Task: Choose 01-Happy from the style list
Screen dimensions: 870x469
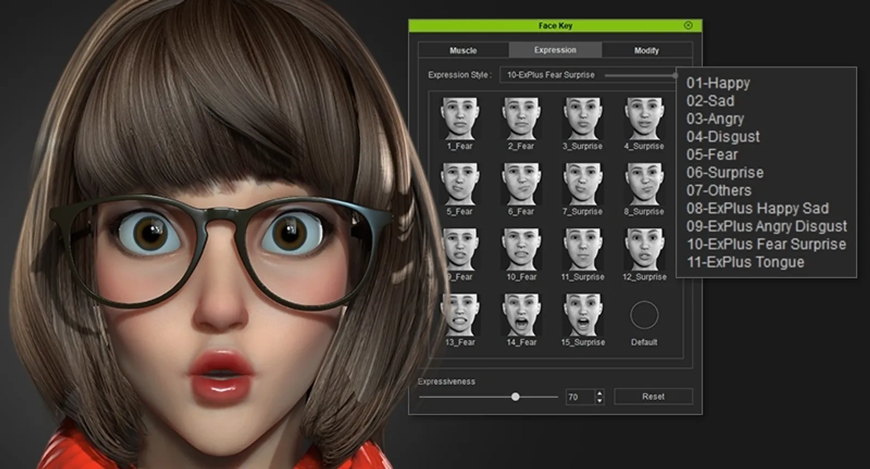Action: (x=718, y=83)
